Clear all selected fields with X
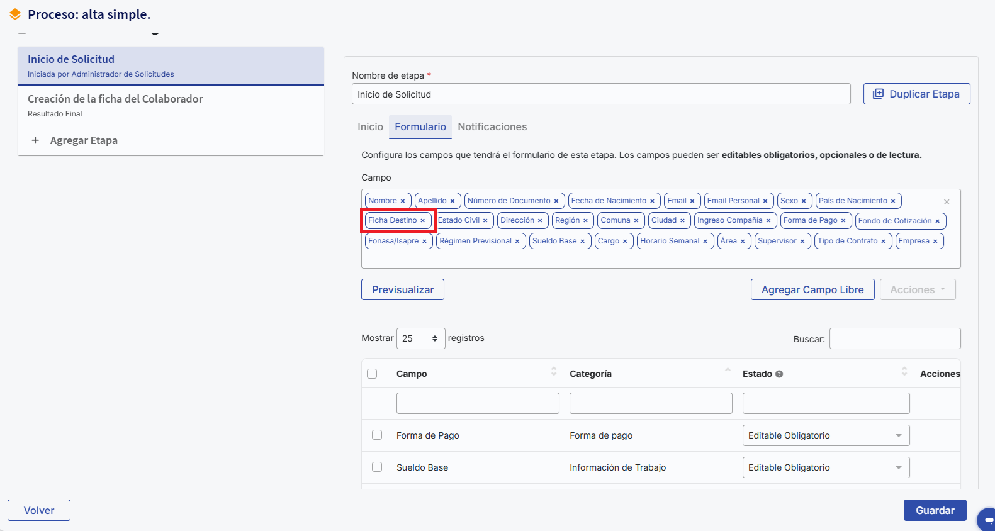 point(947,202)
